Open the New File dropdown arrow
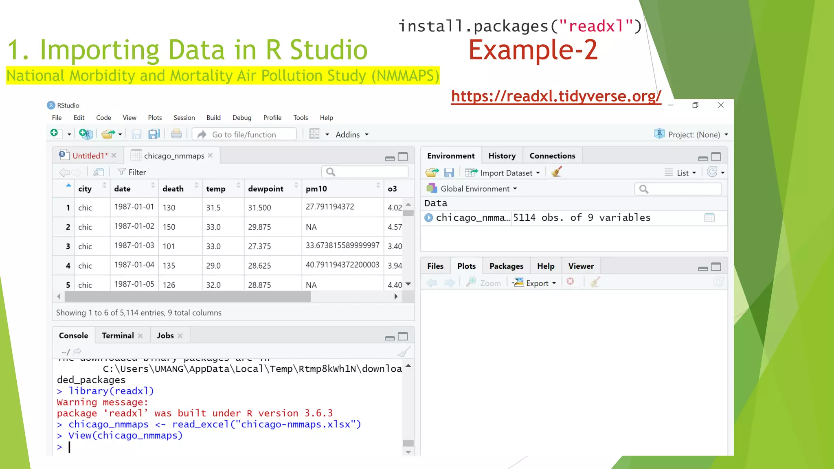The height and width of the screenshot is (469, 834). (x=69, y=134)
